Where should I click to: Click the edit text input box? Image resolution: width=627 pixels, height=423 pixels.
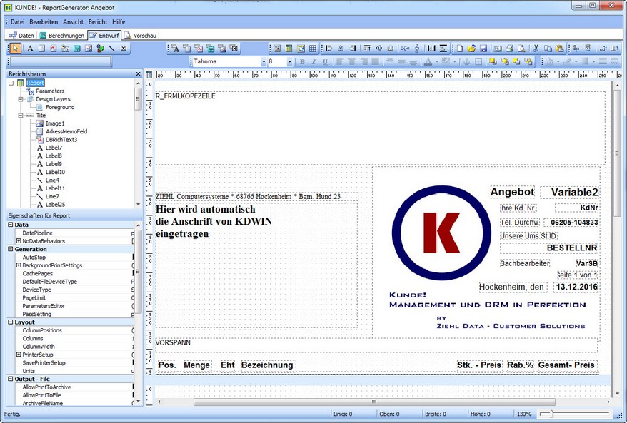(61, 61)
